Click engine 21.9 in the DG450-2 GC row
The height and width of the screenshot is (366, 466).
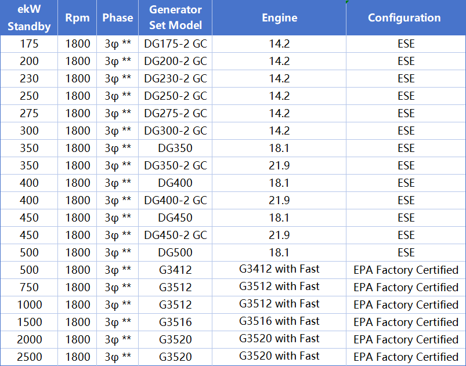pyautogui.click(x=279, y=235)
